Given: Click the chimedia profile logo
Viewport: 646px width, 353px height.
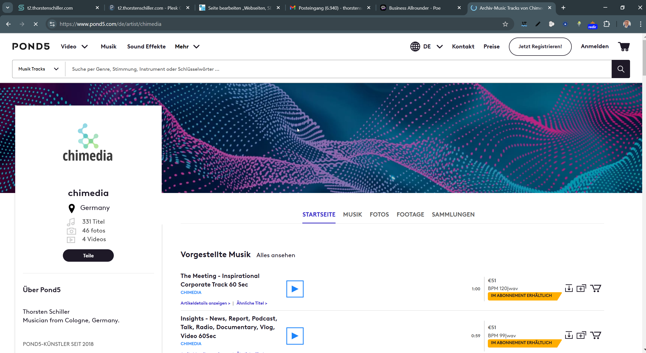Looking at the screenshot, I should (x=88, y=143).
